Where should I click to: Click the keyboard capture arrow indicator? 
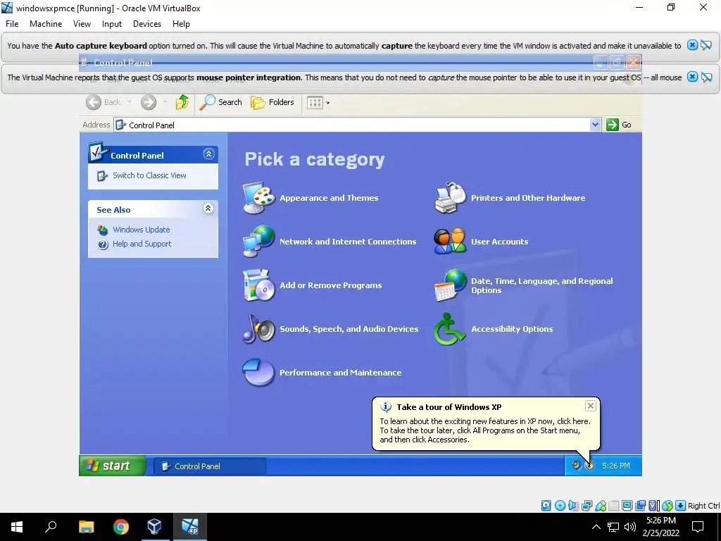pyautogui.click(x=681, y=506)
